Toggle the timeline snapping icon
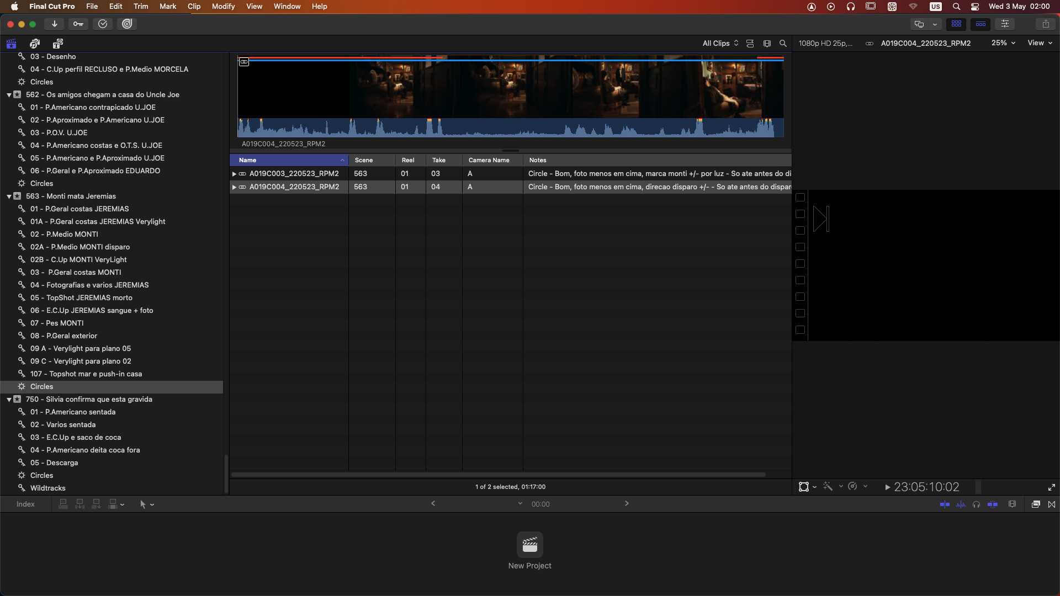The image size is (1060, 596). coord(993,504)
